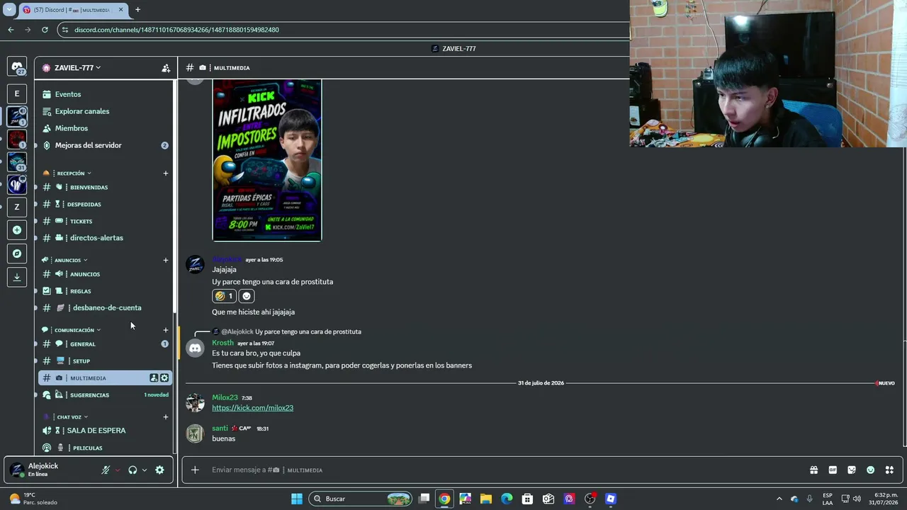Open invite for Multimedia channel
This screenshot has width=907, height=510.
coord(154,378)
